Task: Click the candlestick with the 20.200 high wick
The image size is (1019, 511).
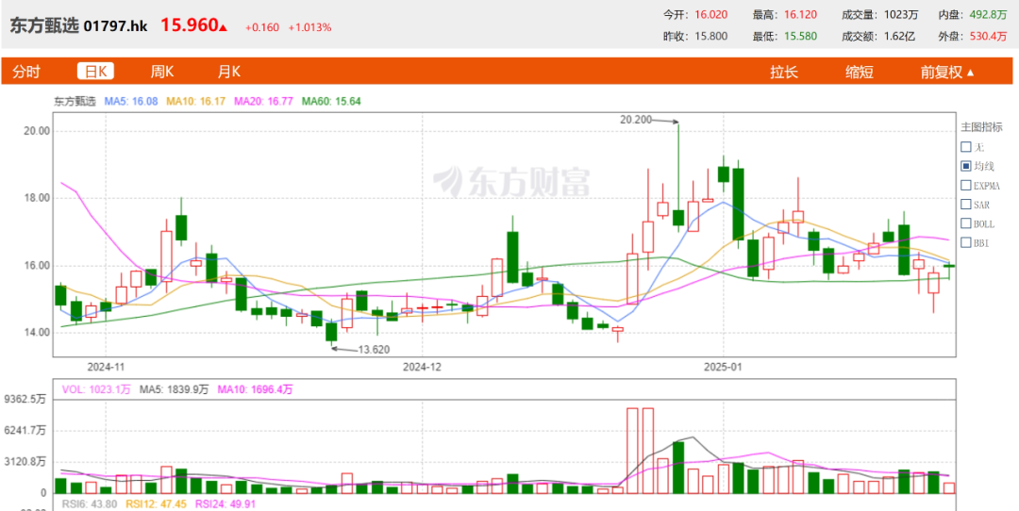Action: [678, 218]
